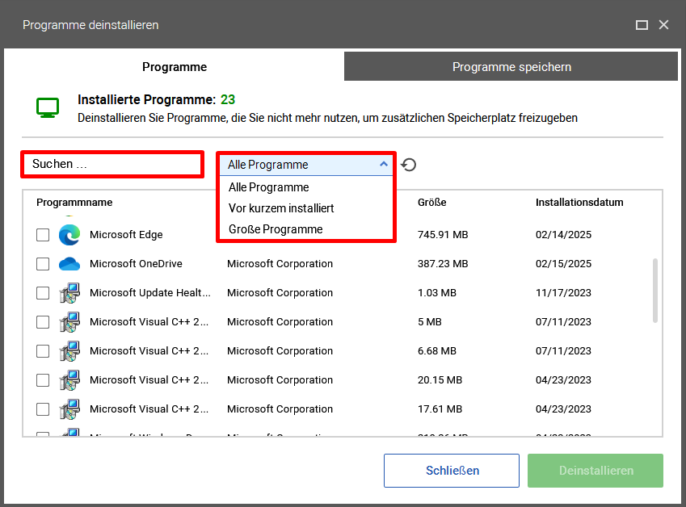
Task: Click the 745.91 MB size value
Action: [x=443, y=235]
